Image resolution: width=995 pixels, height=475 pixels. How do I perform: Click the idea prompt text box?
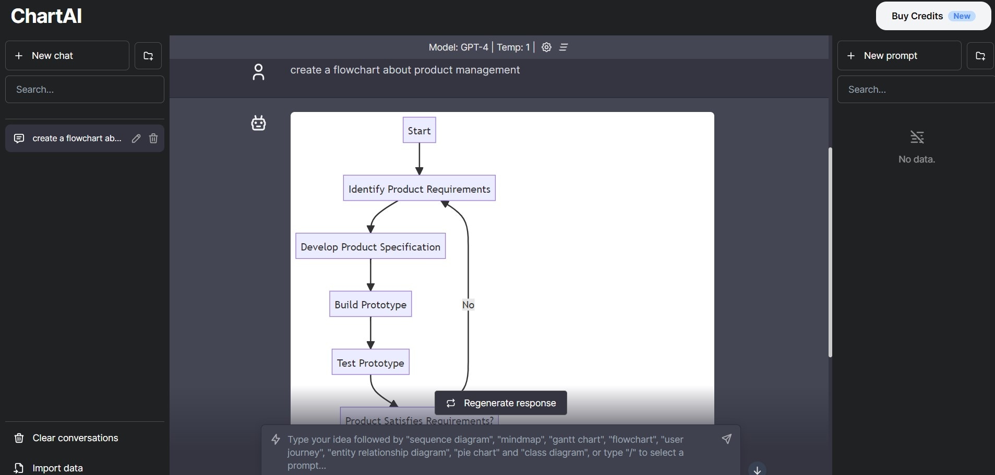(496, 452)
